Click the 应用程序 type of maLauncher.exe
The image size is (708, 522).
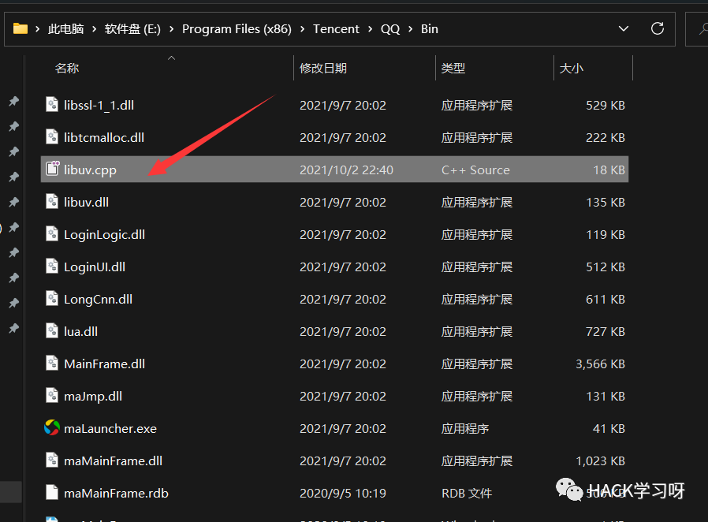click(465, 428)
